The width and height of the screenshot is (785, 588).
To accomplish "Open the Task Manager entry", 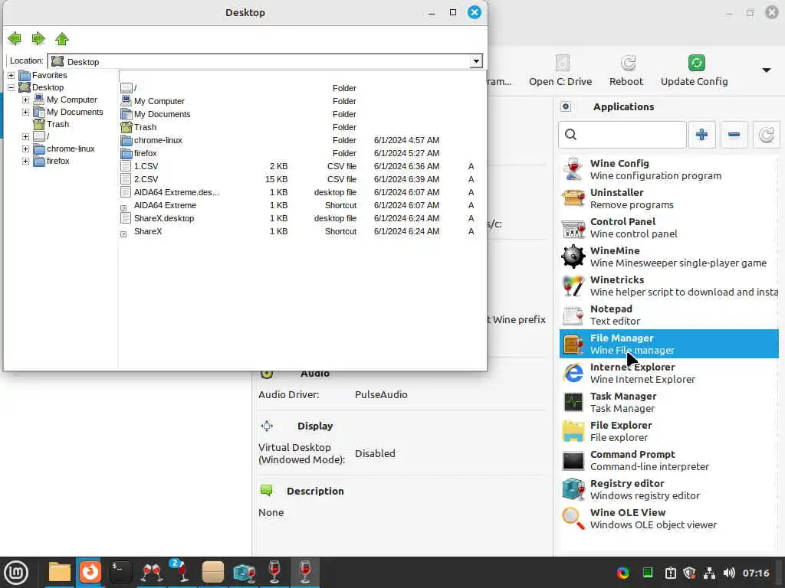I will 668,402.
